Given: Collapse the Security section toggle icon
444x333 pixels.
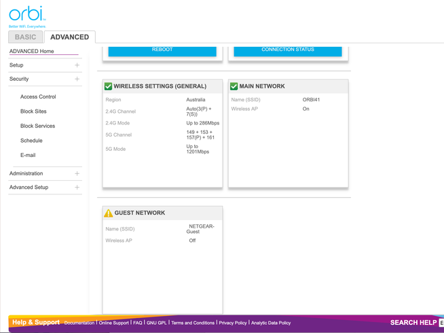Looking at the screenshot, I should (x=77, y=79).
